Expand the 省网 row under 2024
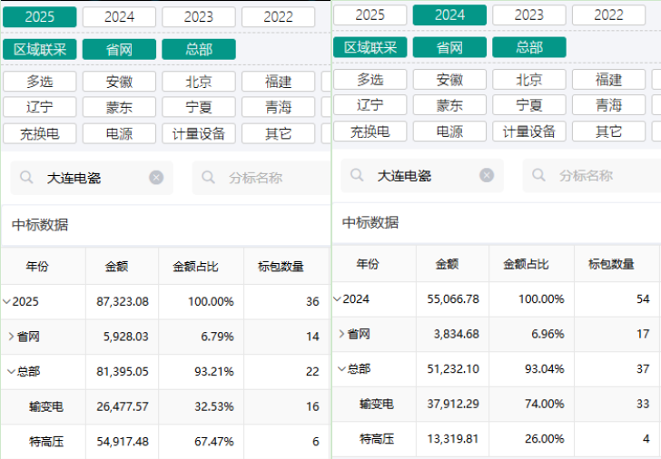Image resolution: width=661 pixels, height=459 pixels. pos(342,334)
